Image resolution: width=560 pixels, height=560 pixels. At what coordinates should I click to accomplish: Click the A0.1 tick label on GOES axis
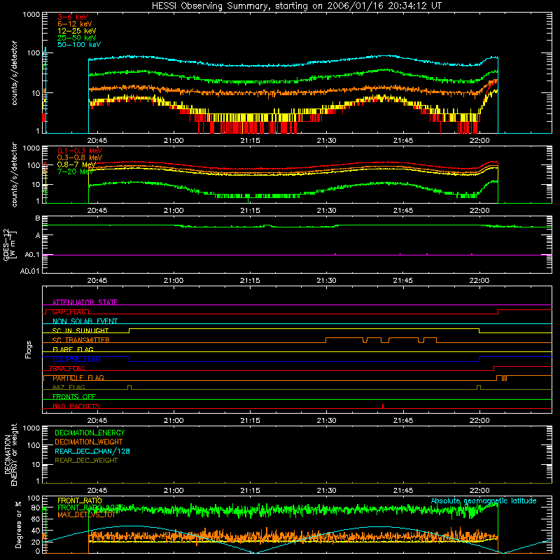click(x=32, y=255)
